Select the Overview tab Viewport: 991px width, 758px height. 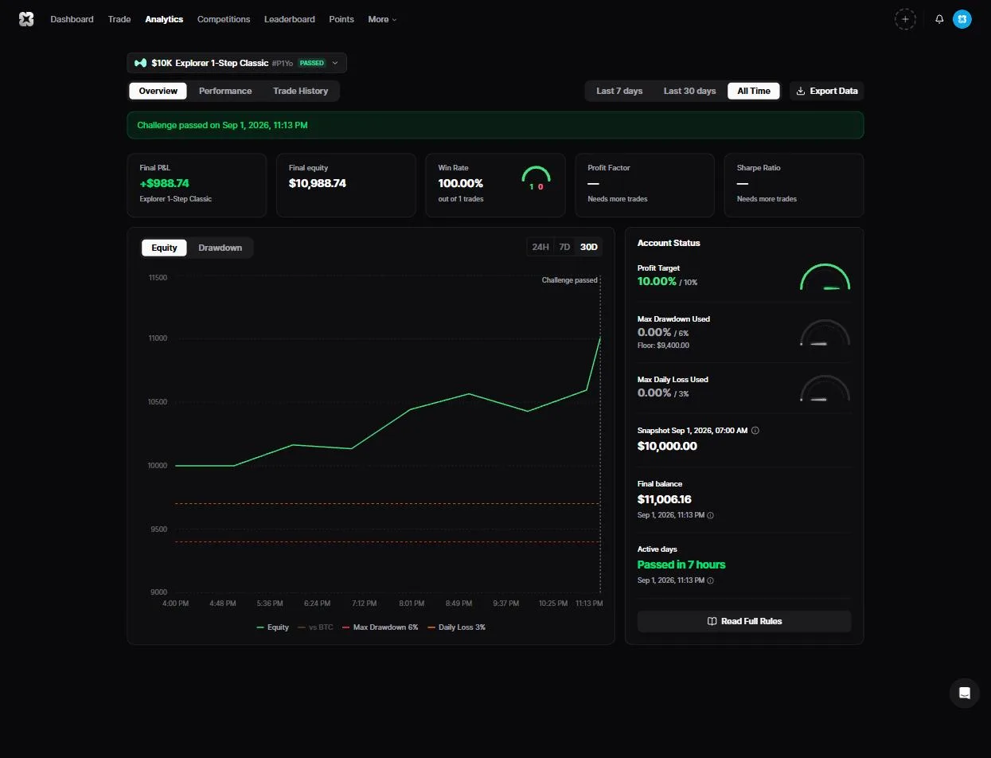[158, 91]
